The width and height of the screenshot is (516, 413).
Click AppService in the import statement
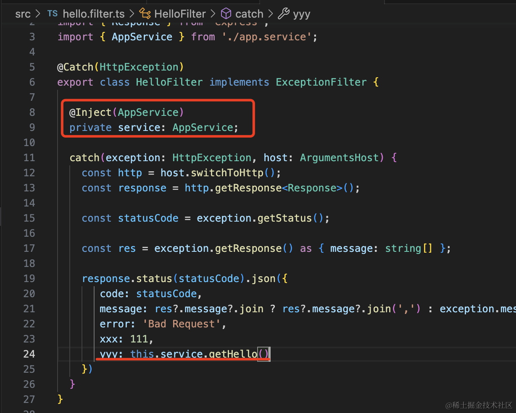point(142,37)
